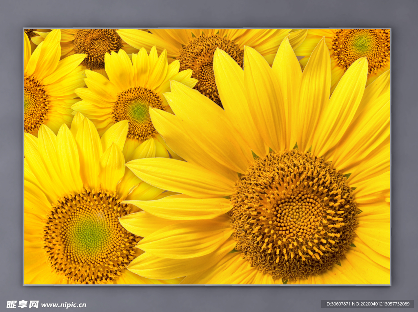Click the top-left corner of picture frame
Screen dimensions: 418x312
pyautogui.click(x=24, y=29)
